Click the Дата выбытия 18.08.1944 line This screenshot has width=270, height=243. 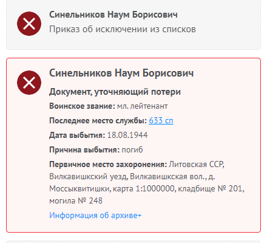pyautogui.click(x=98, y=135)
